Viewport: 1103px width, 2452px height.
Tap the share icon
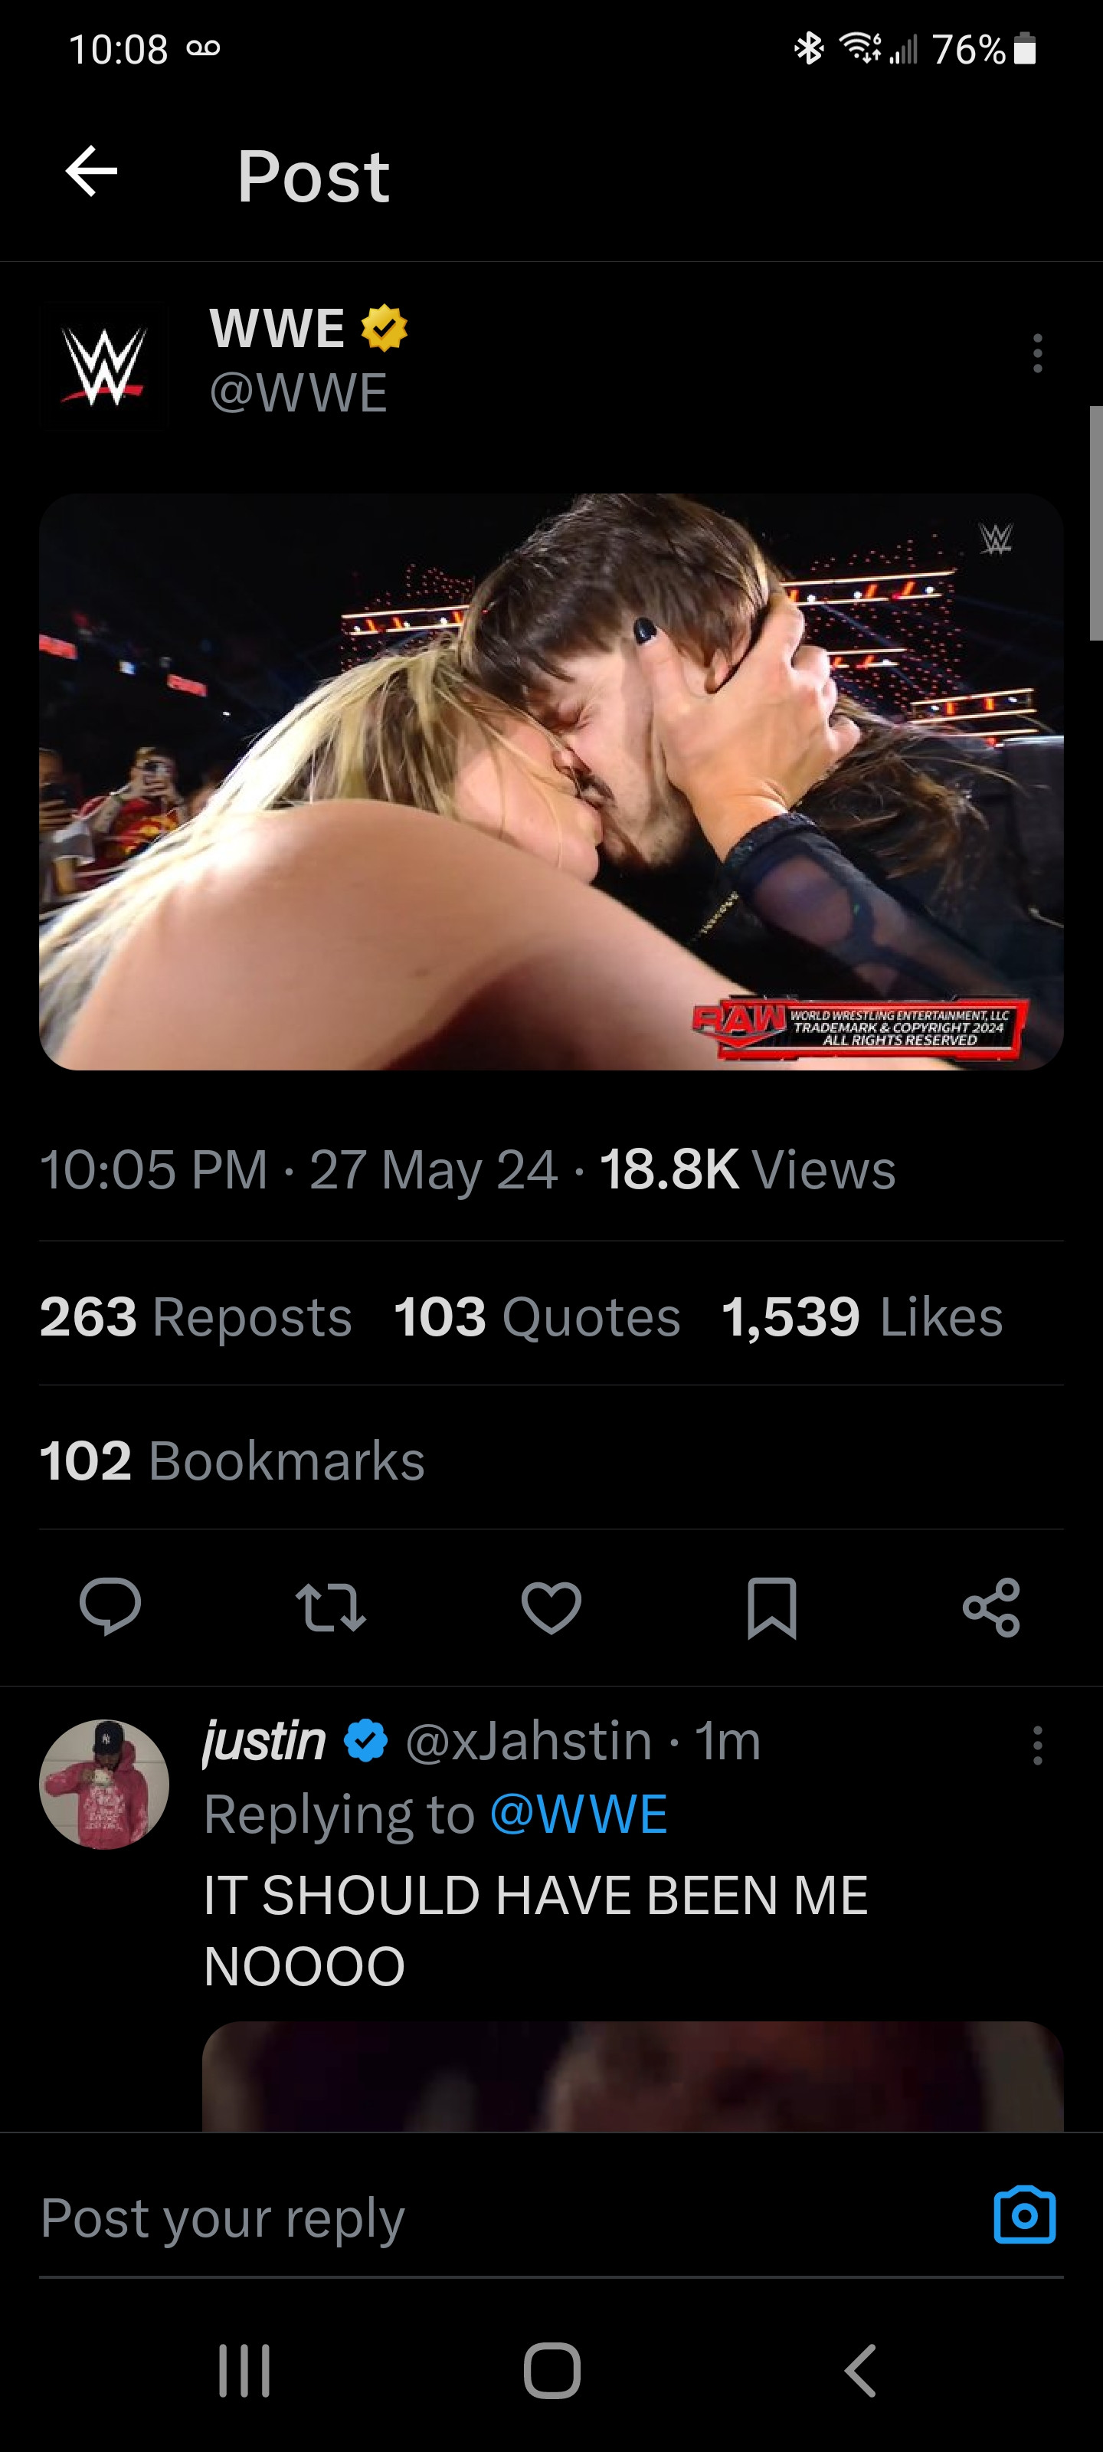(992, 1607)
